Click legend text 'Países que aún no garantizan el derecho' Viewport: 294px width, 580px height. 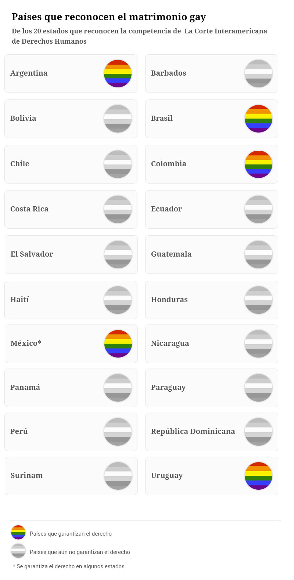click(x=80, y=552)
